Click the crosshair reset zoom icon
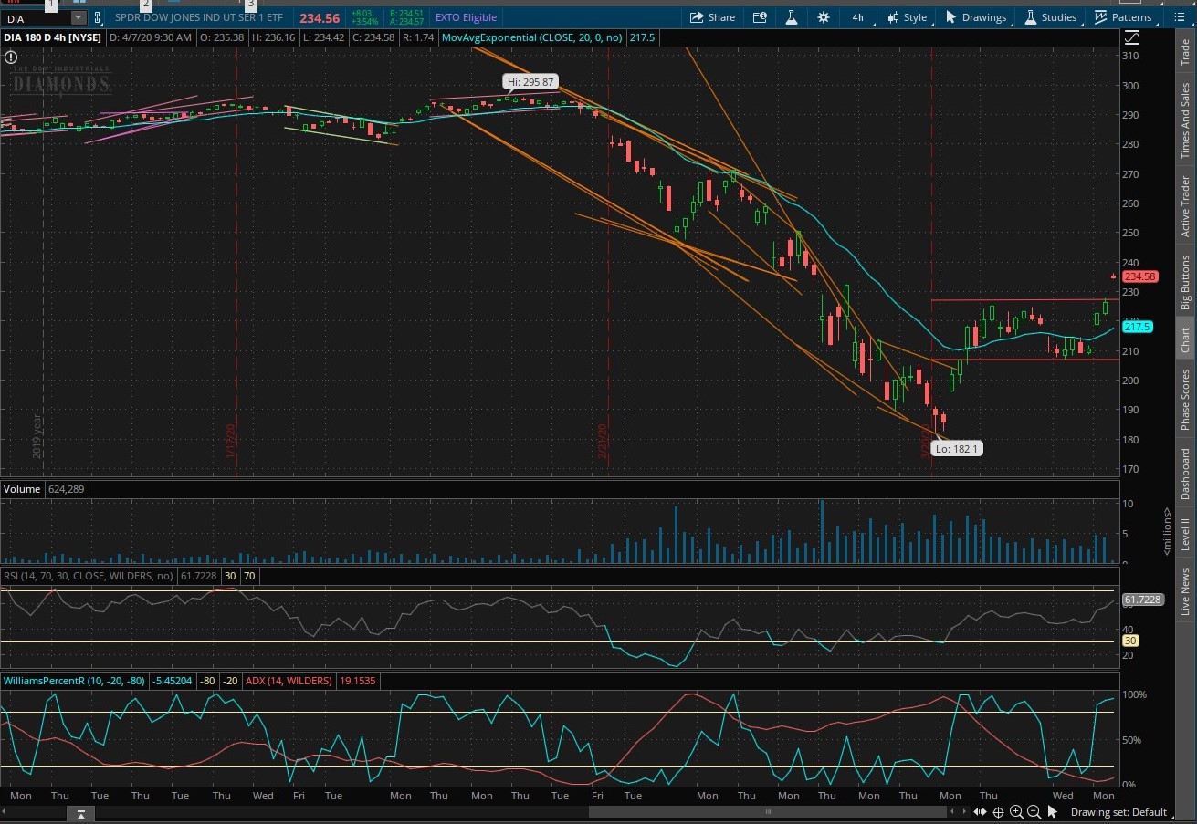Image resolution: width=1197 pixels, height=824 pixels. (999, 812)
